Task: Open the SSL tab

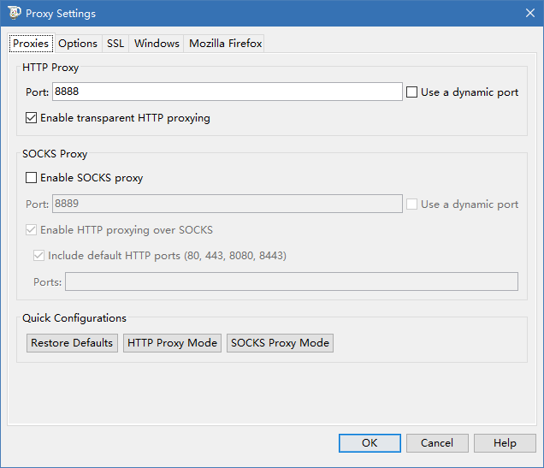Action: pos(115,44)
